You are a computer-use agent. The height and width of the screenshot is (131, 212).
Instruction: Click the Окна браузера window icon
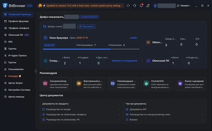pyautogui.click(x=46, y=38)
